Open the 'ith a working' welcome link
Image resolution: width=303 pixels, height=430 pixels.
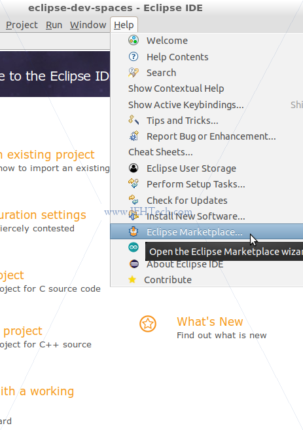coord(37,391)
